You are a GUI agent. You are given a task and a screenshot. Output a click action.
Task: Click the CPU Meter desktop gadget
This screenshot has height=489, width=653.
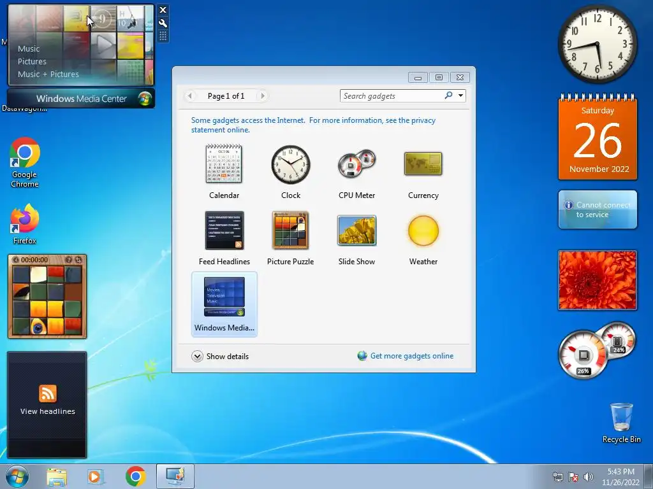point(597,350)
